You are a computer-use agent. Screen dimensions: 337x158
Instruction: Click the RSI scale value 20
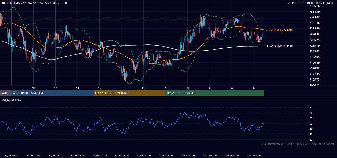click(311, 140)
